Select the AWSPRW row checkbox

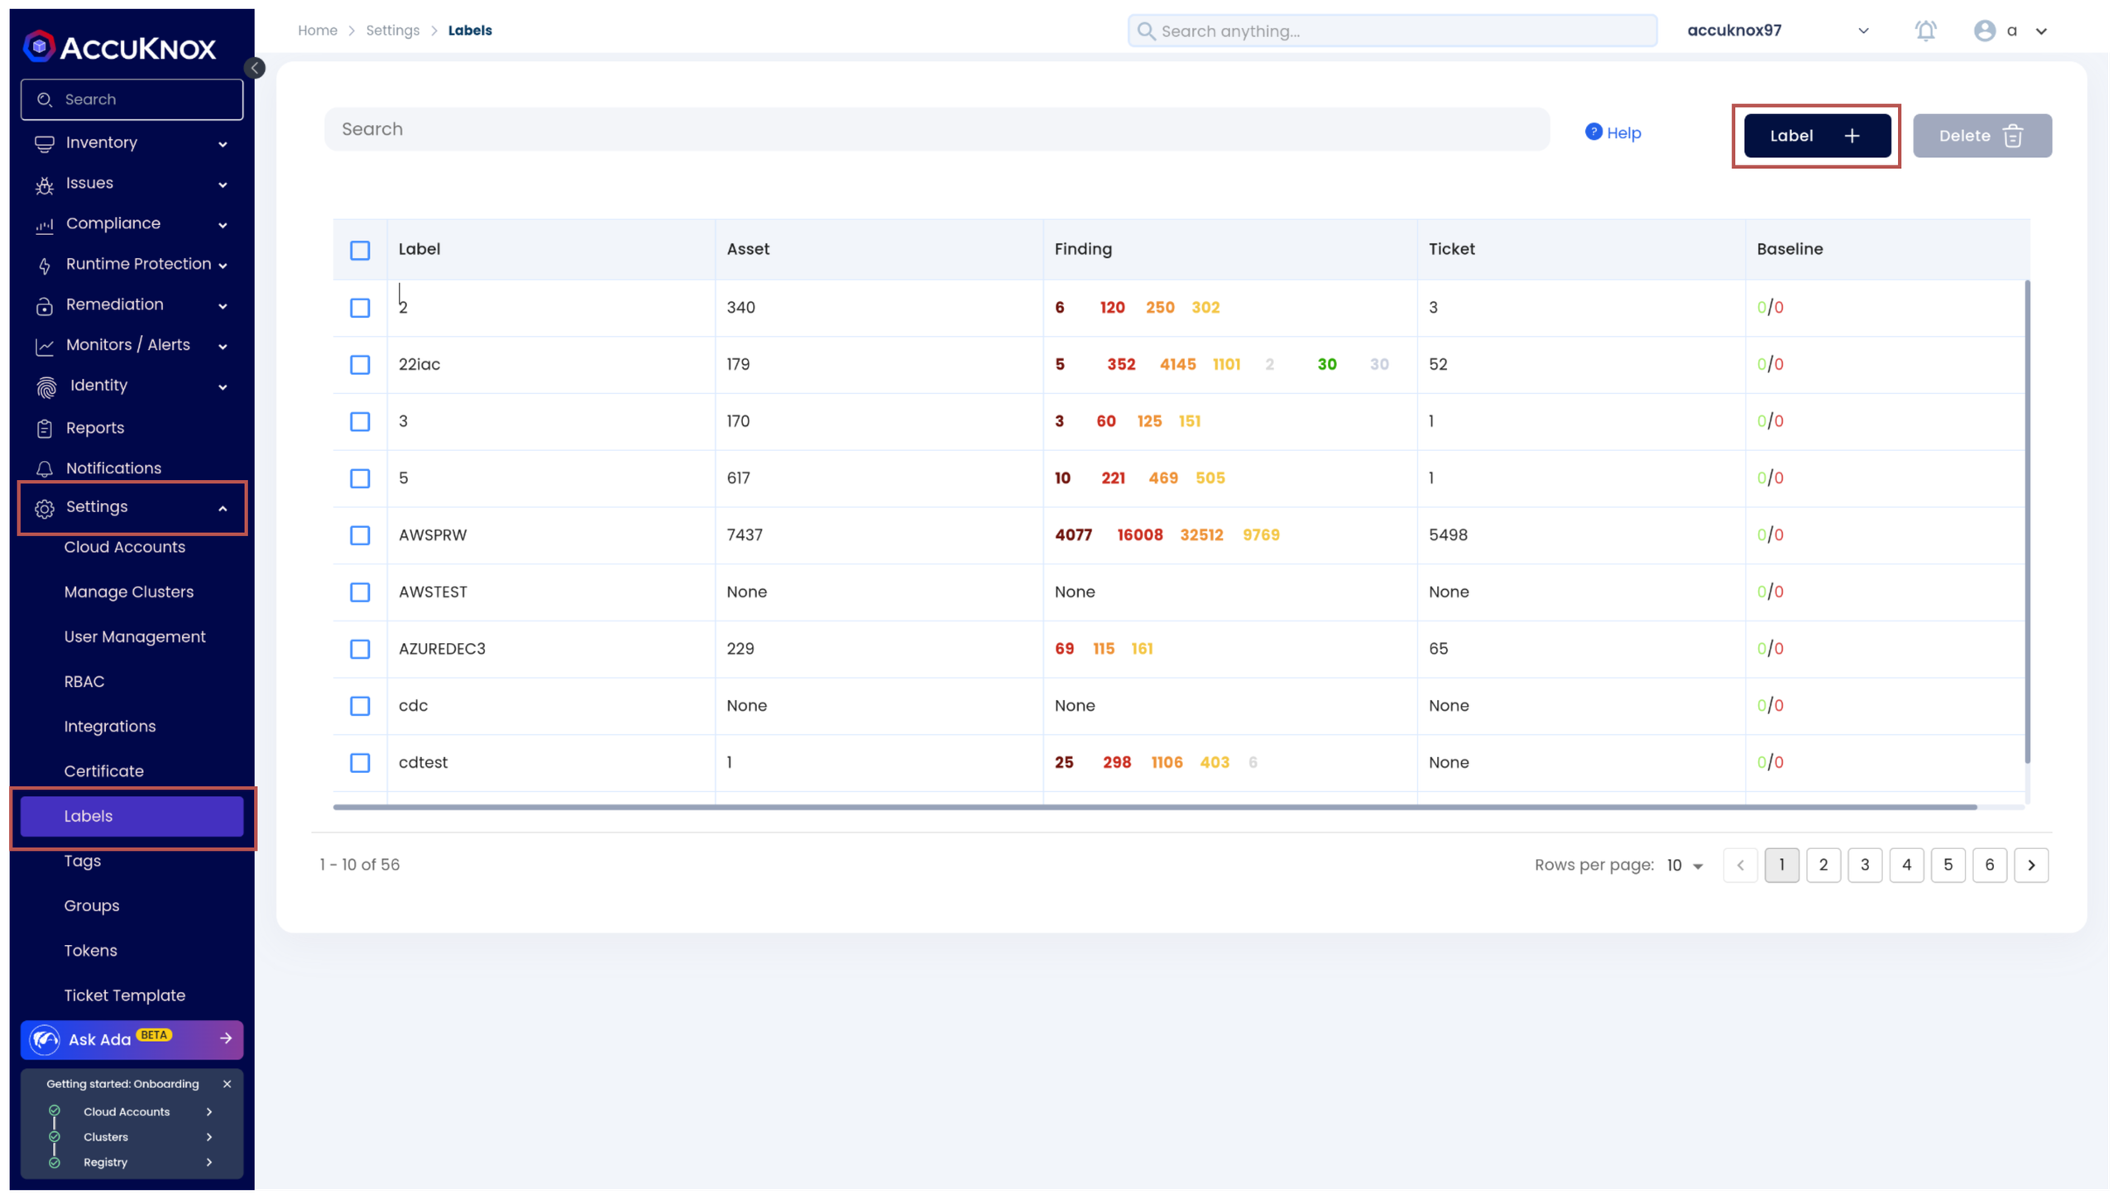pos(360,536)
